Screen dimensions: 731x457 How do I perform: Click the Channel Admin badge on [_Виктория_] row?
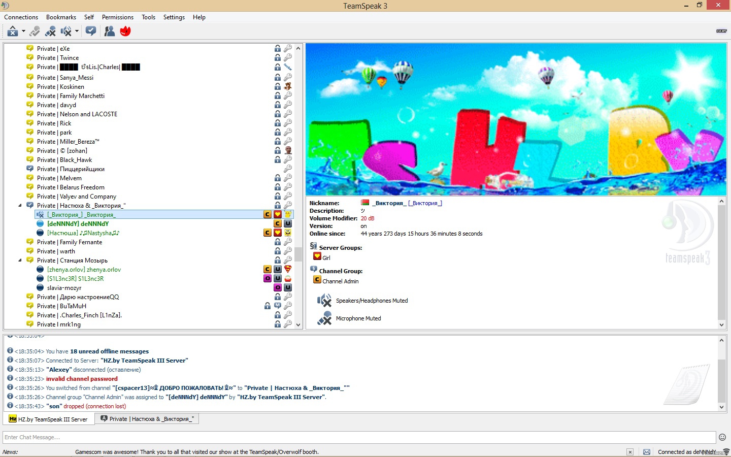click(268, 215)
